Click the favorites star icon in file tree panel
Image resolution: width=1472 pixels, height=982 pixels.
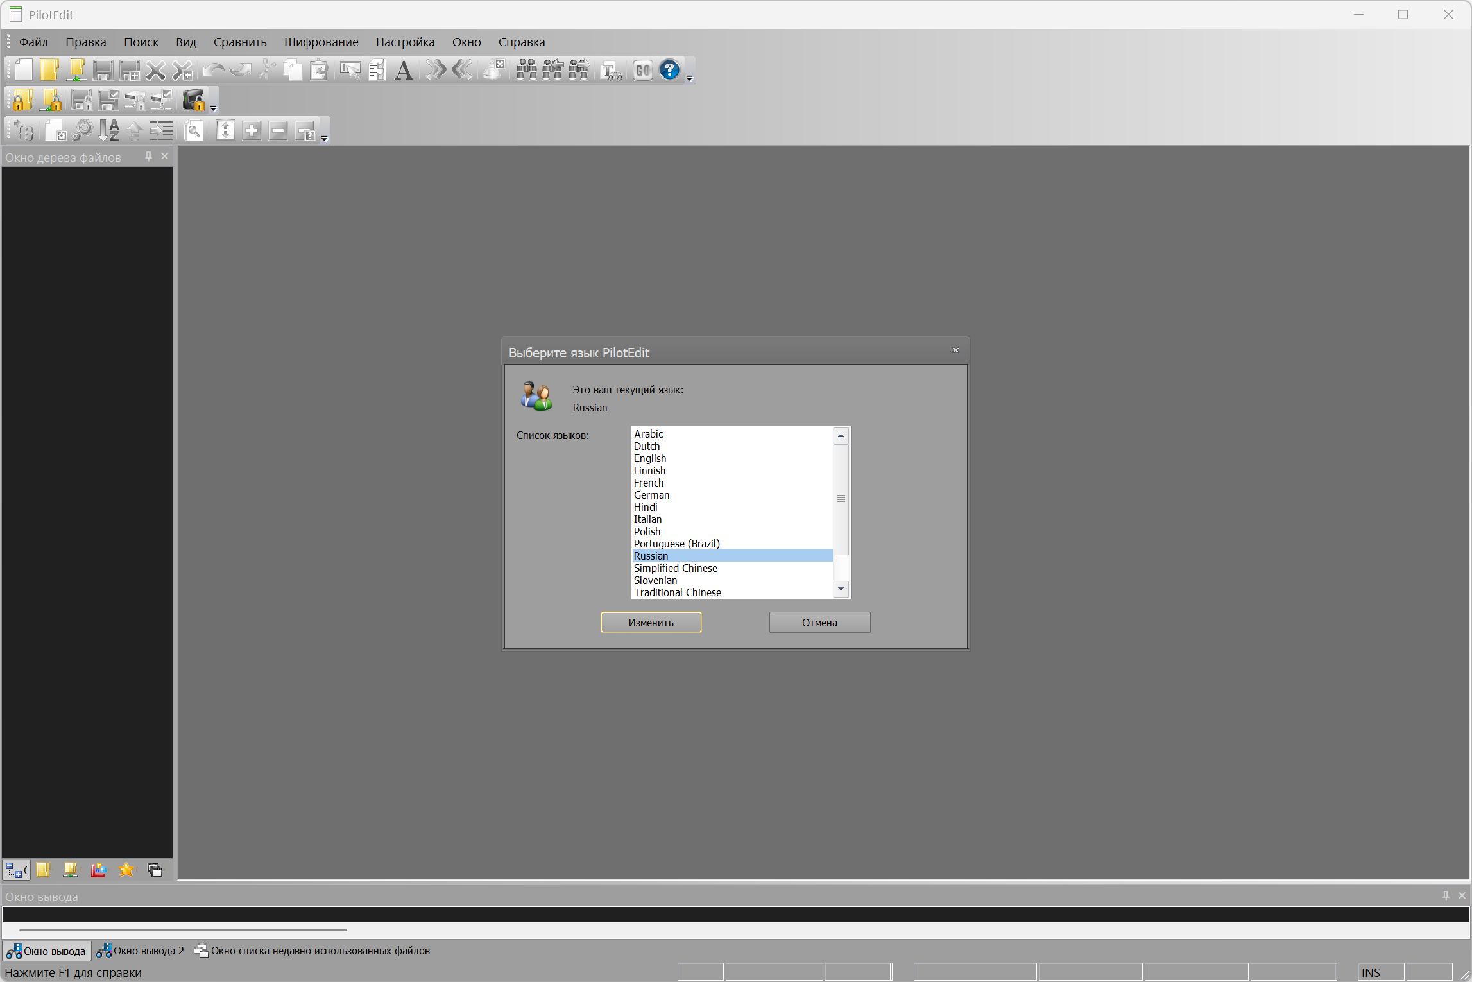pos(126,870)
